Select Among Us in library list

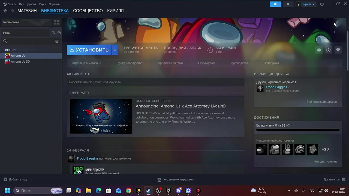[x=31, y=56]
